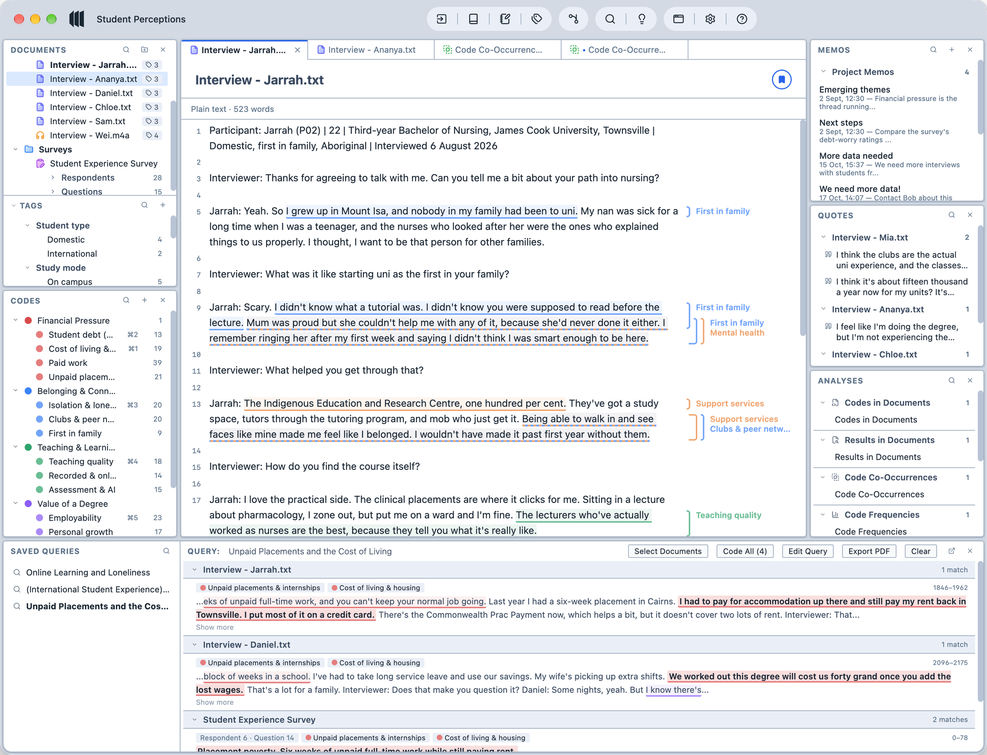Collapse the Surveys folder
The image size is (987, 755).
coord(15,149)
